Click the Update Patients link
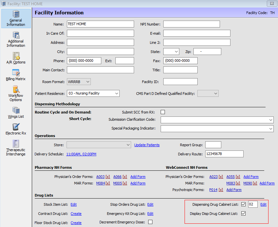 click(x=147, y=145)
